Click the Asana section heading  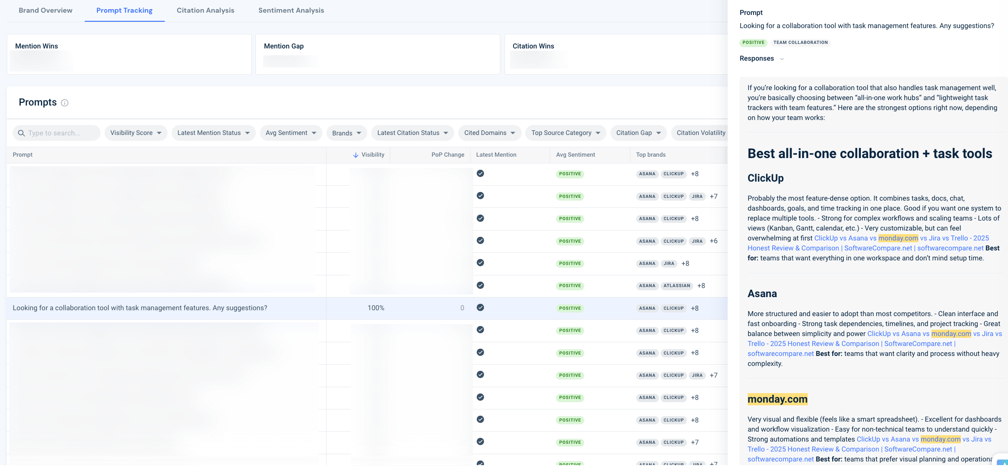pos(762,293)
